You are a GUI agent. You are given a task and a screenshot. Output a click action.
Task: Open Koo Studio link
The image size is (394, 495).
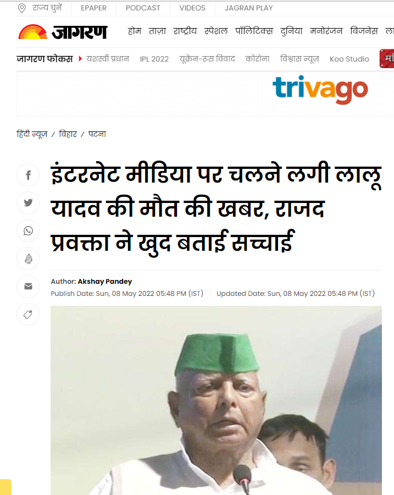(349, 59)
